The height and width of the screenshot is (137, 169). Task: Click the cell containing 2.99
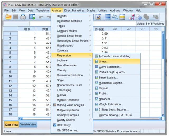101,34
